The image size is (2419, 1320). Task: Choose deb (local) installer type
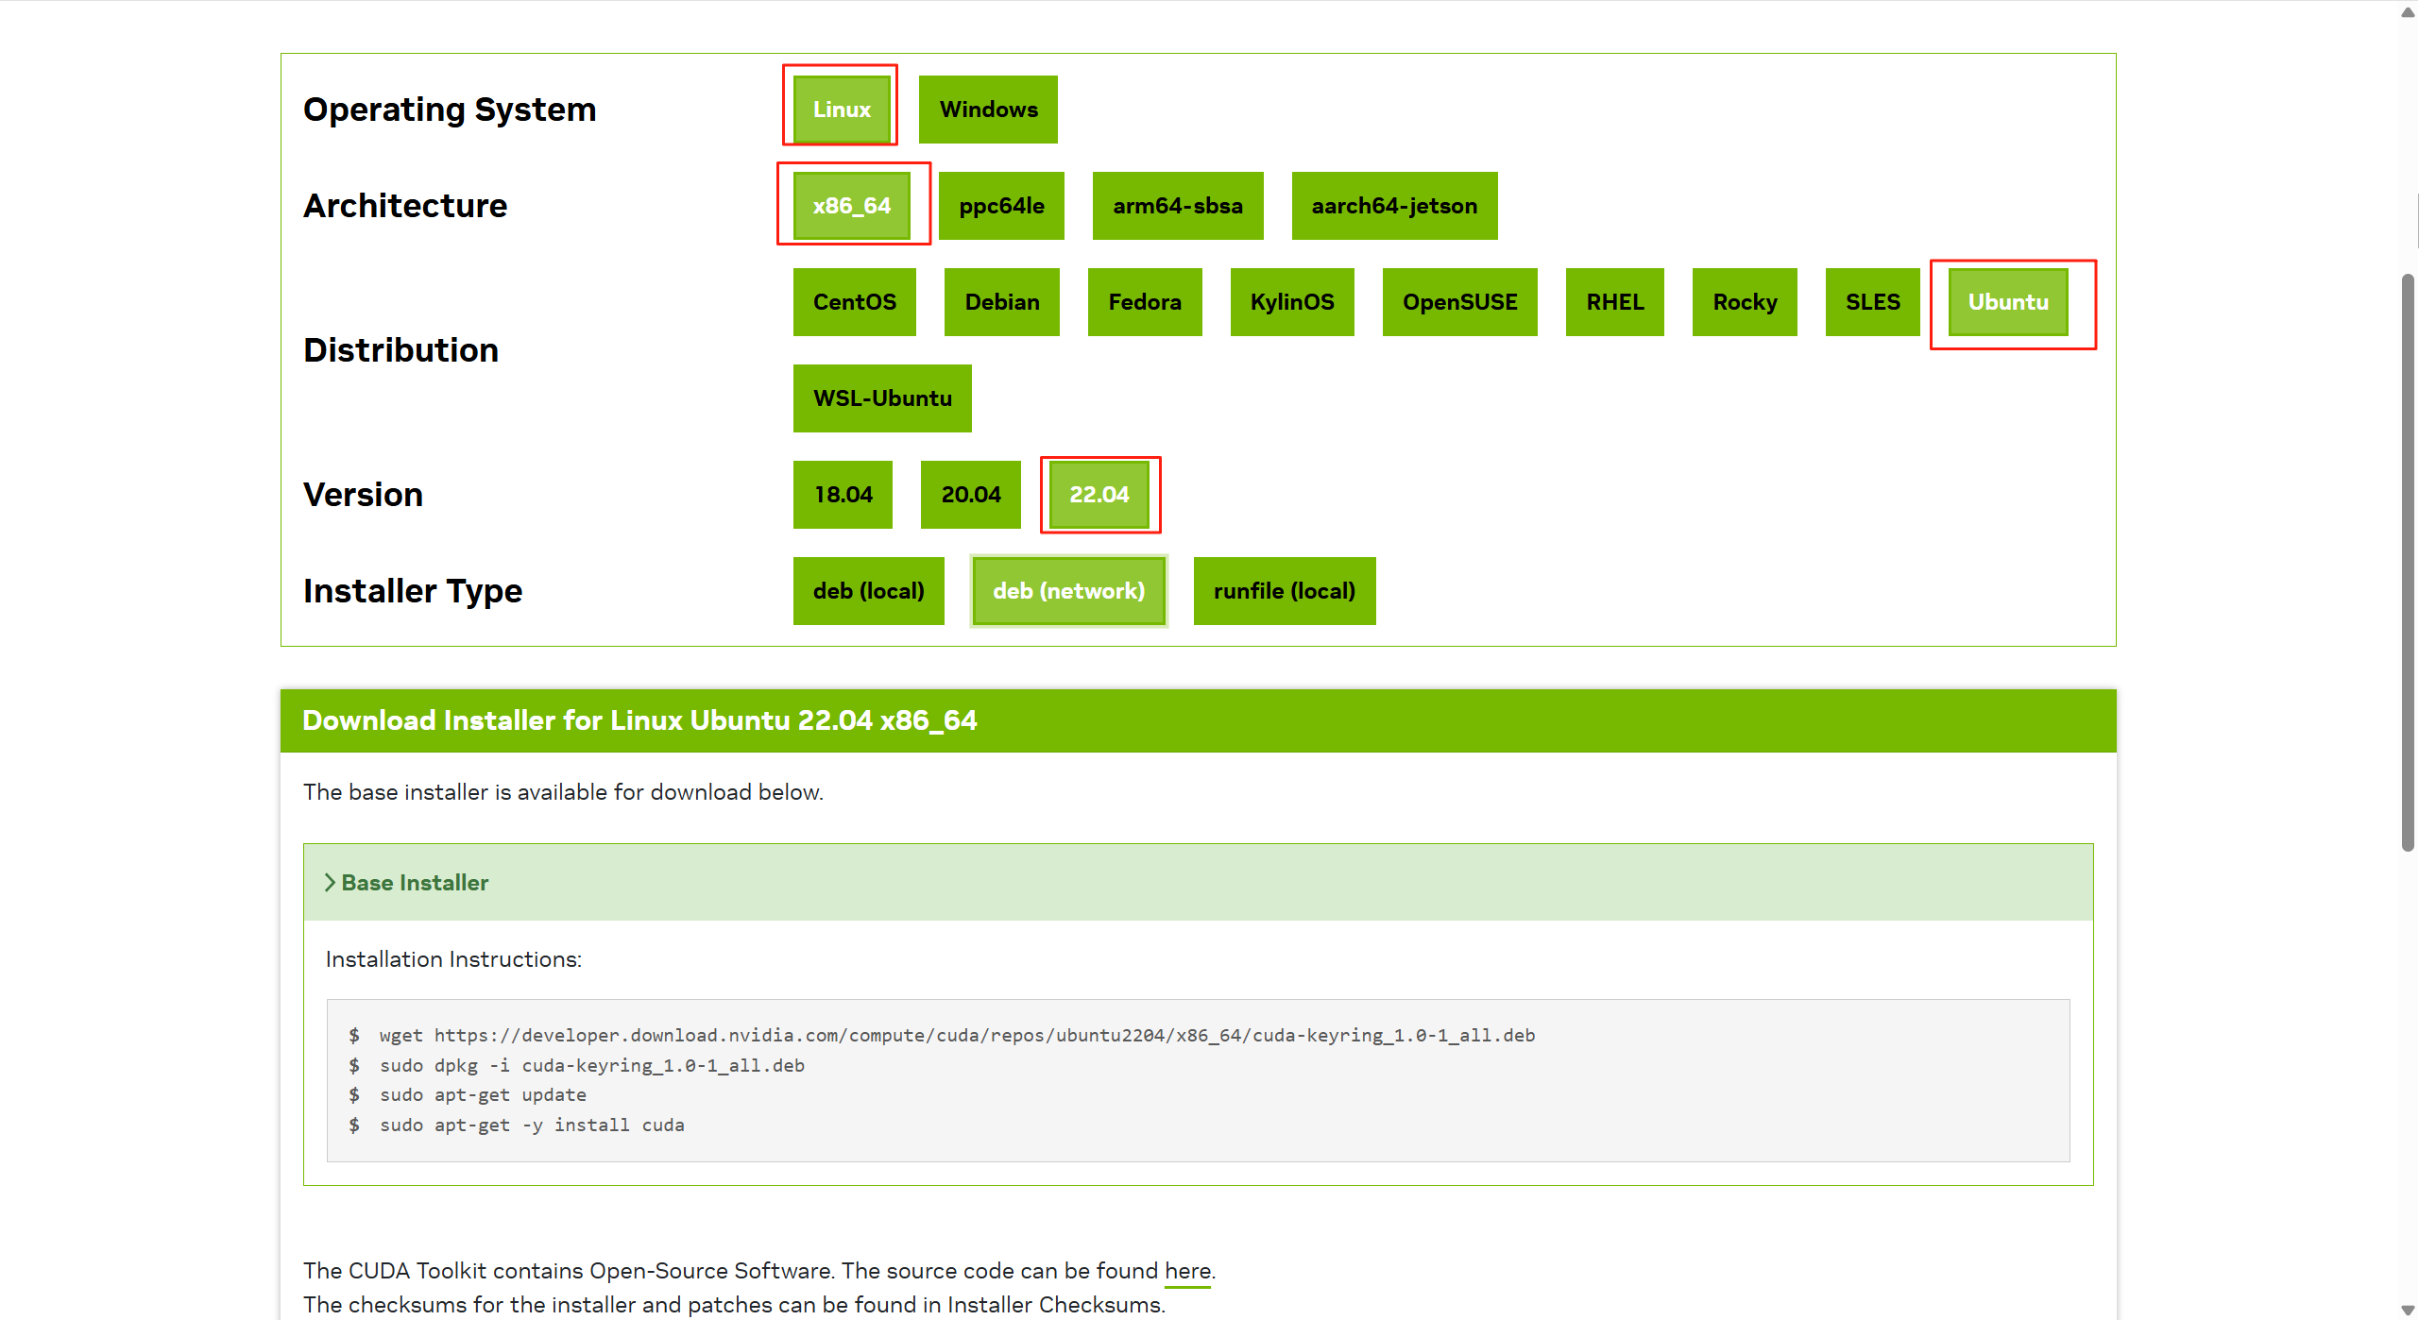point(868,591)
